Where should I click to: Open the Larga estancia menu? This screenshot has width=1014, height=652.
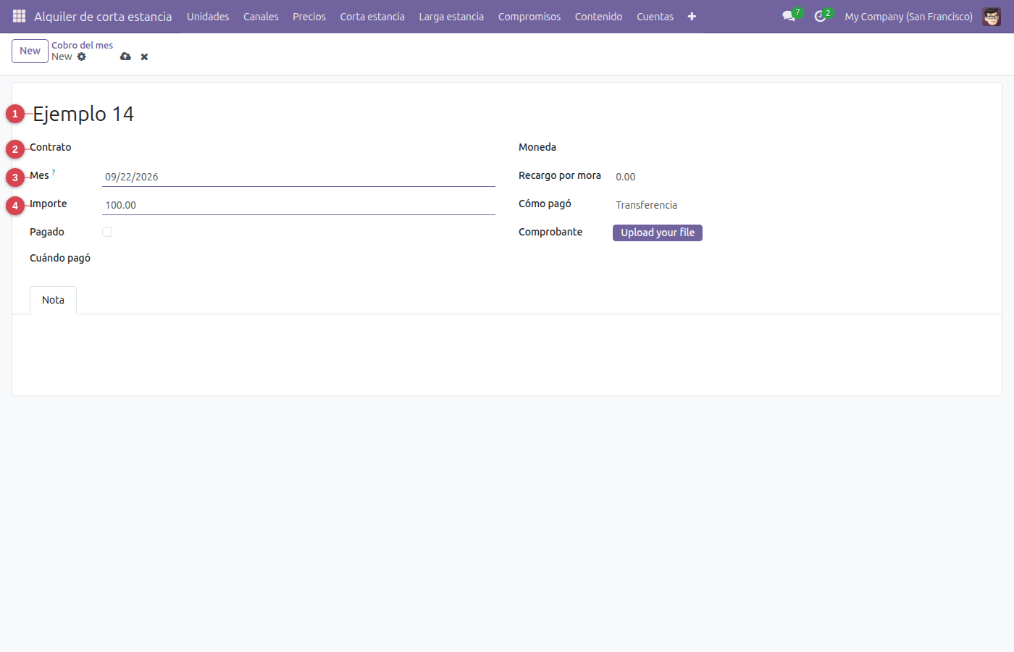[x=451, y=16]
